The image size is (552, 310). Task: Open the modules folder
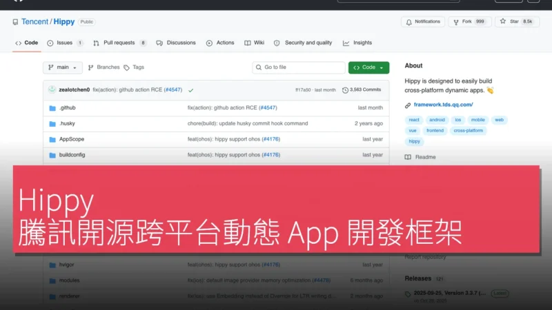coord(70,280)
